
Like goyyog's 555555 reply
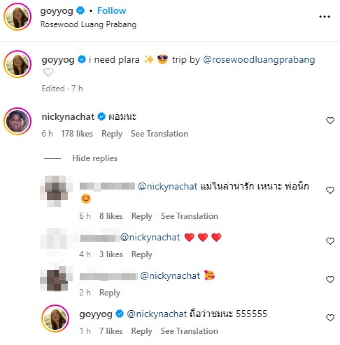330,318
